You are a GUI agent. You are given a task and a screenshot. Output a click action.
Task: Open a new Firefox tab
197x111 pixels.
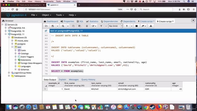pos(79,5)
